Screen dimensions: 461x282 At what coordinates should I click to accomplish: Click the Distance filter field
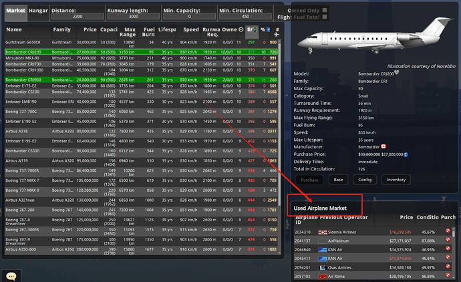point(78,17)
